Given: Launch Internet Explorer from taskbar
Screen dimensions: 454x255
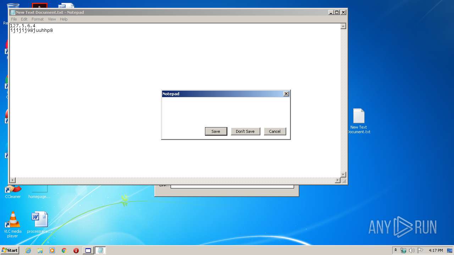Looking at the screenshot, I should click(x=28, y=250).
